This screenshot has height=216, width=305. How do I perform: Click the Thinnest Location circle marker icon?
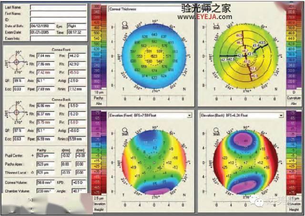point(32,173)
